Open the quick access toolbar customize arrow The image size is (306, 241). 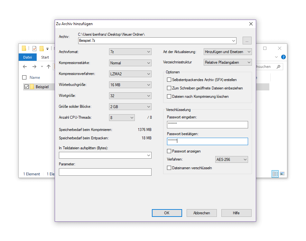point(47,49)
